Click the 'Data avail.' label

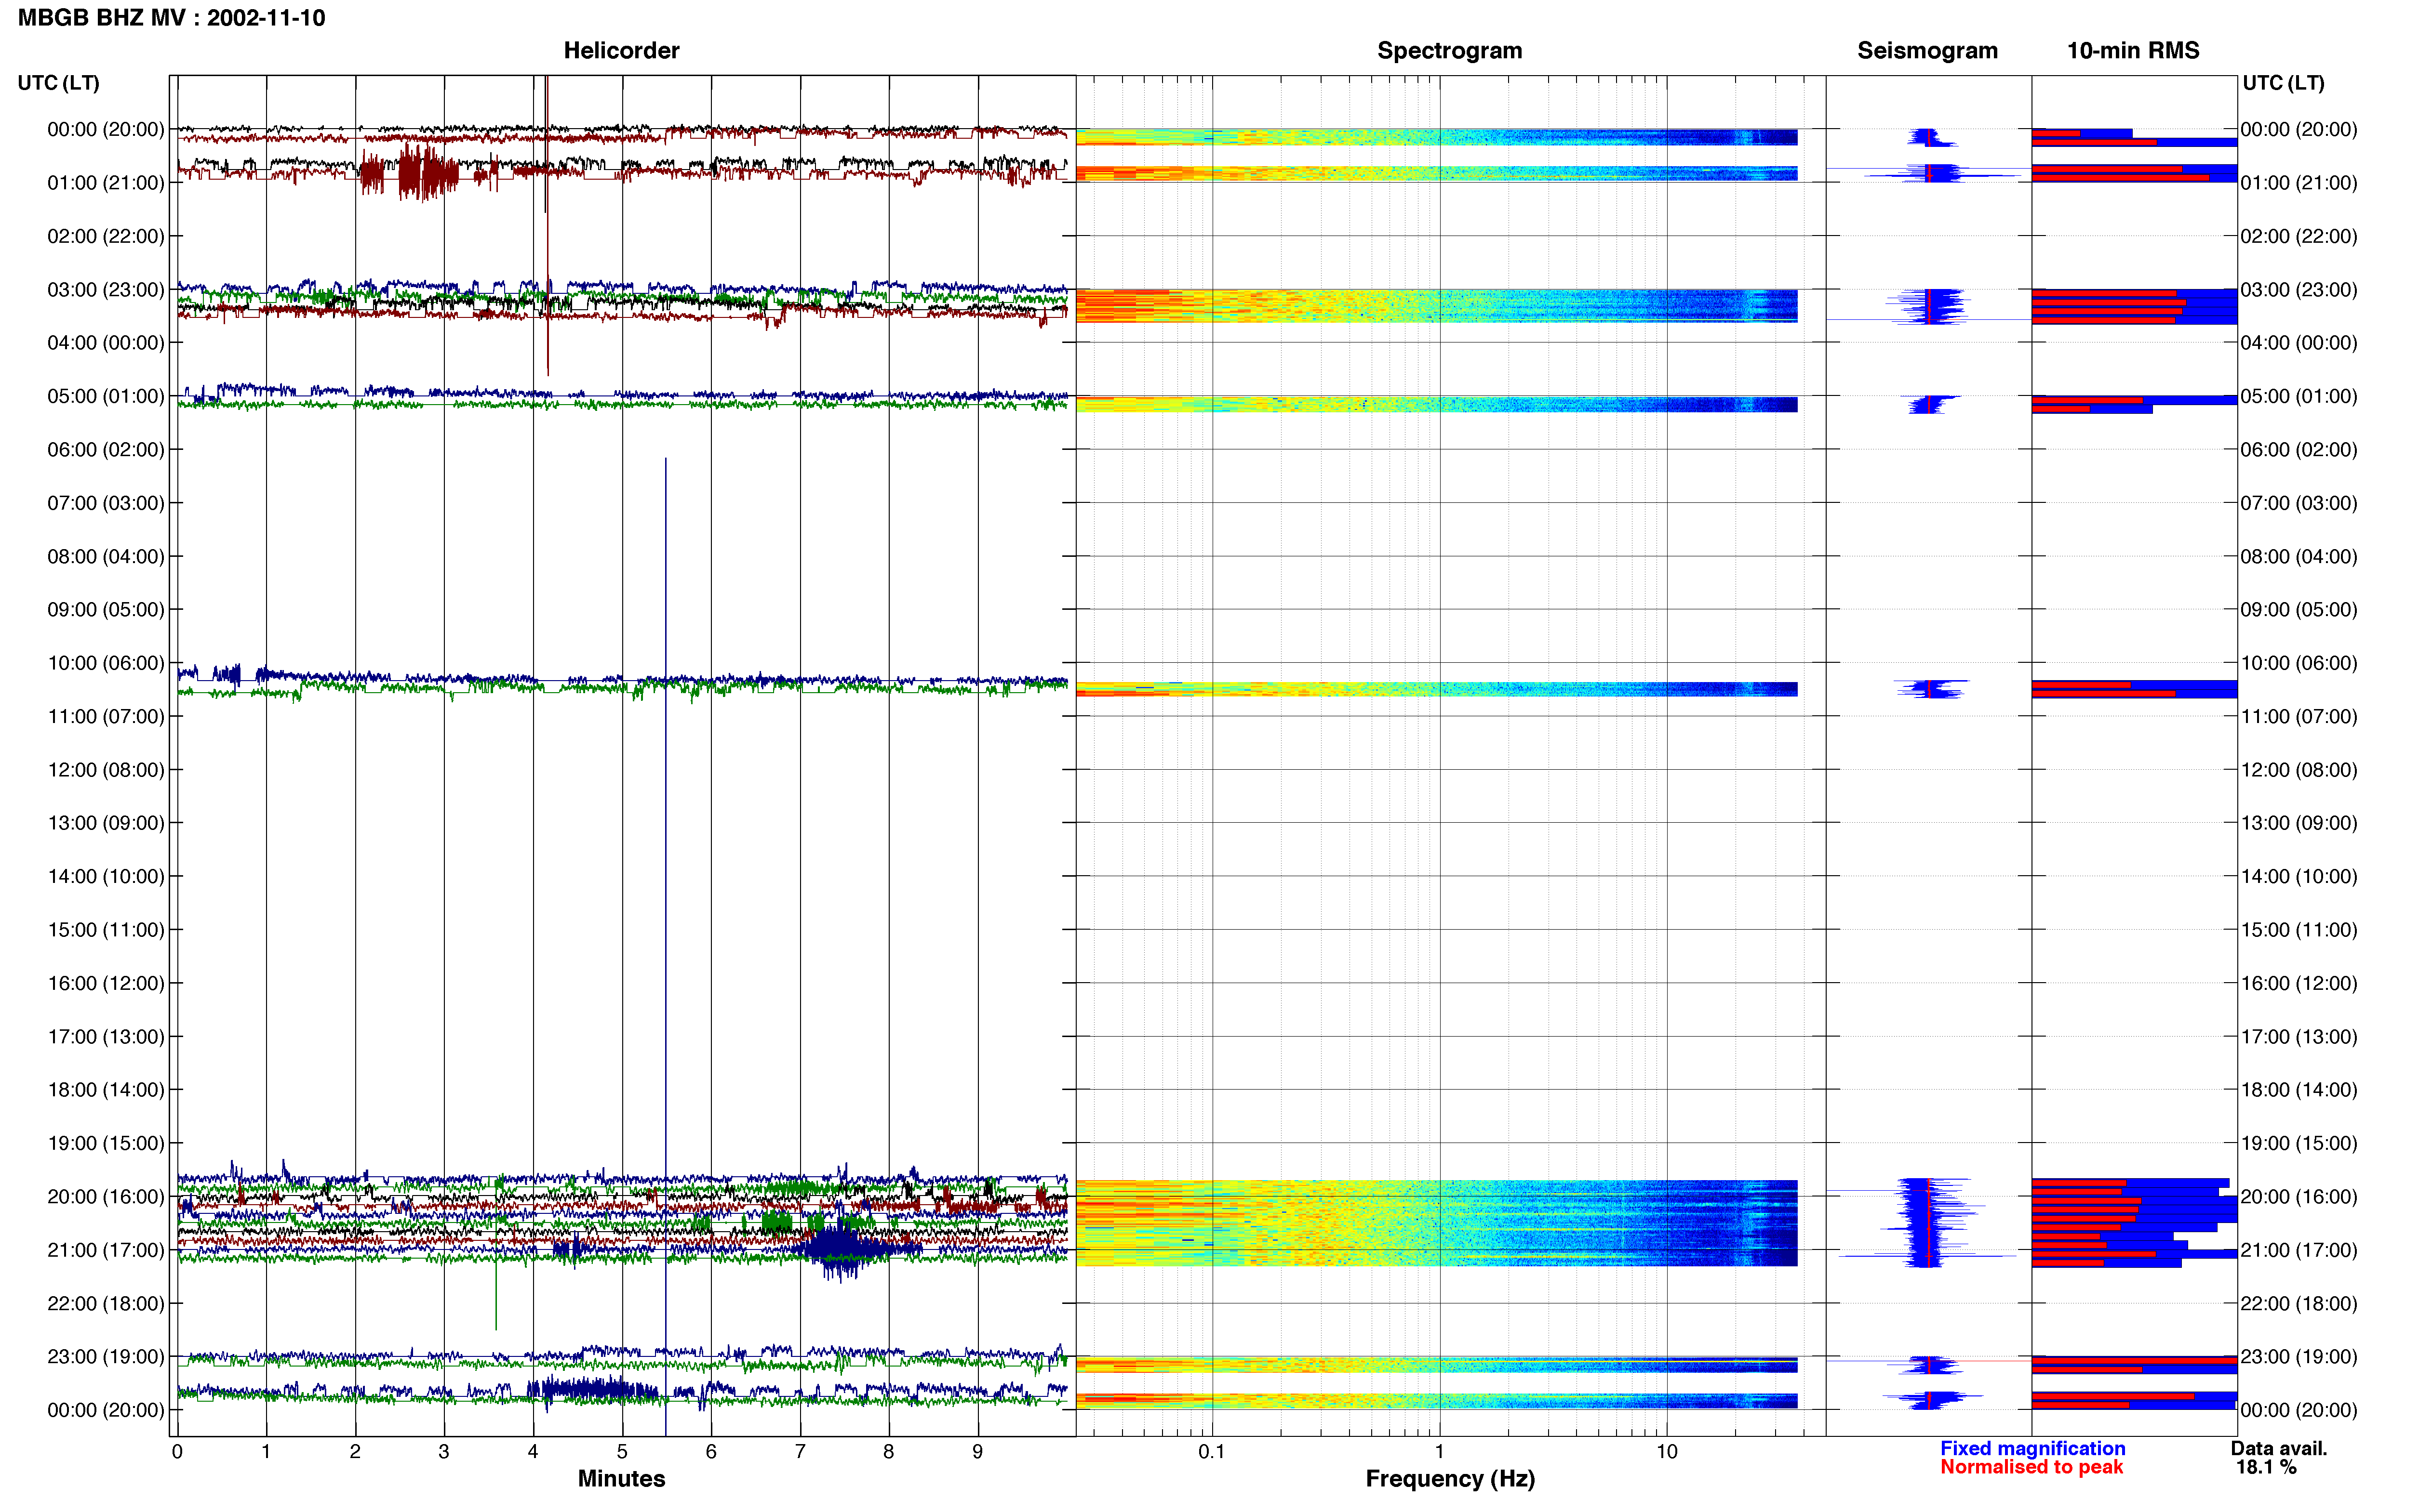click(2279, 1448)
